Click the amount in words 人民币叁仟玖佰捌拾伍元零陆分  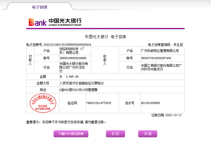[x=81, y=83]
